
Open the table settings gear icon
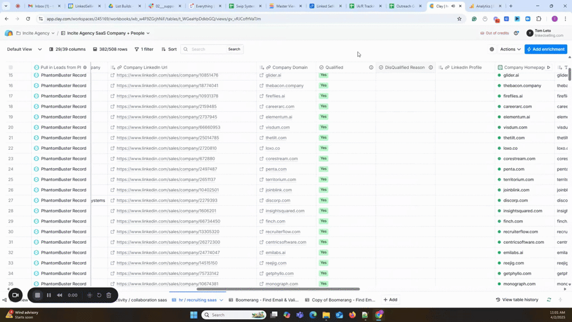492,49
